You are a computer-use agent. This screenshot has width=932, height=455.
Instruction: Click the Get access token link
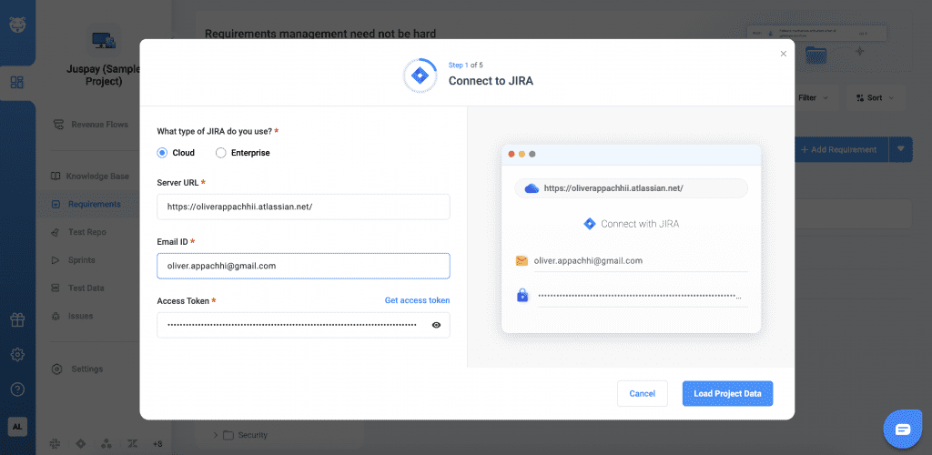(x=417, y=300)
